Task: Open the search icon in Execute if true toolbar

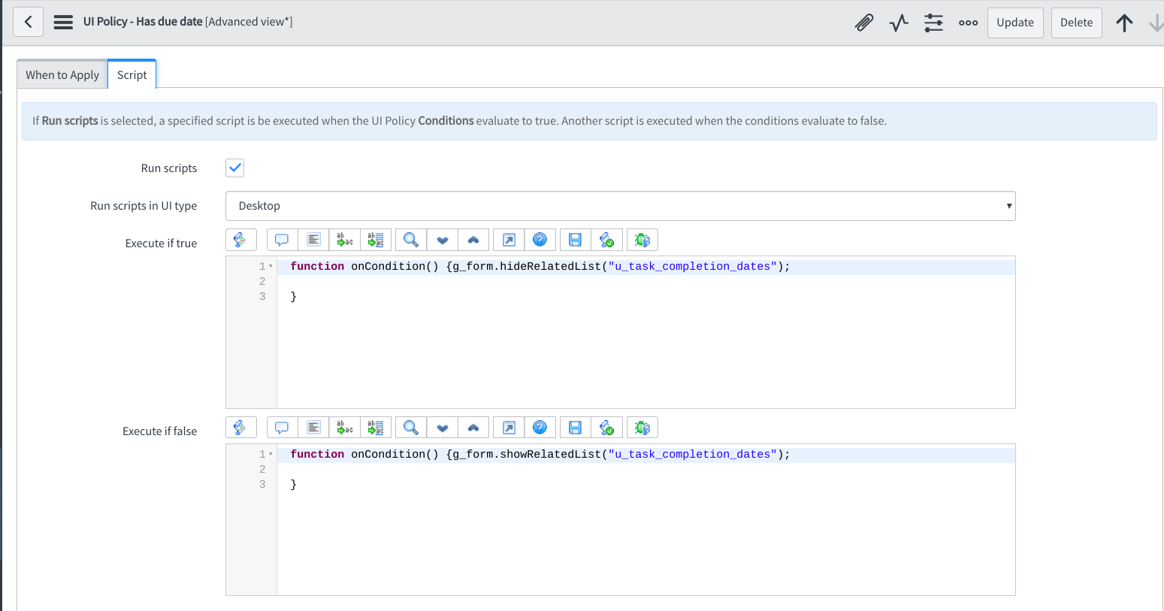Action: 410,239
